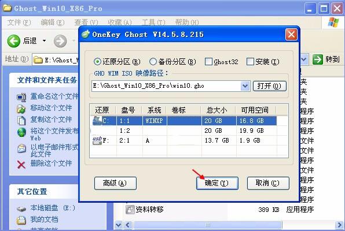Select the 还原分区 (R) radio button

[97, 62]
